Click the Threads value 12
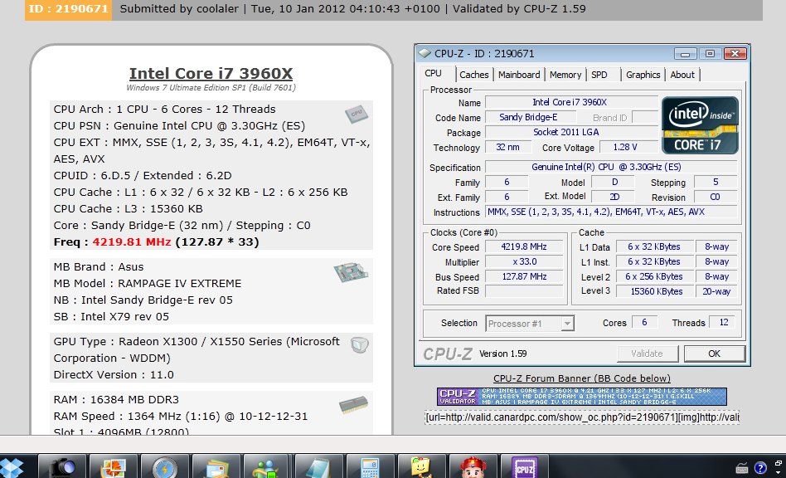Viewport: 786px width, 478px height. point(723,323)
